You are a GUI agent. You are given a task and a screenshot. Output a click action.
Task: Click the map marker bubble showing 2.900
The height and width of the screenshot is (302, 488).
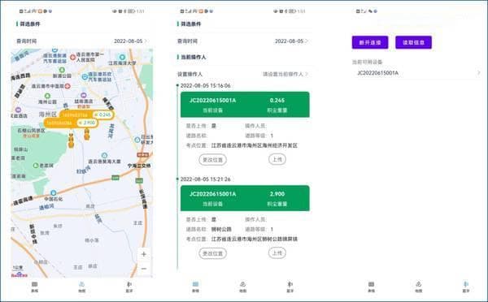71,123
